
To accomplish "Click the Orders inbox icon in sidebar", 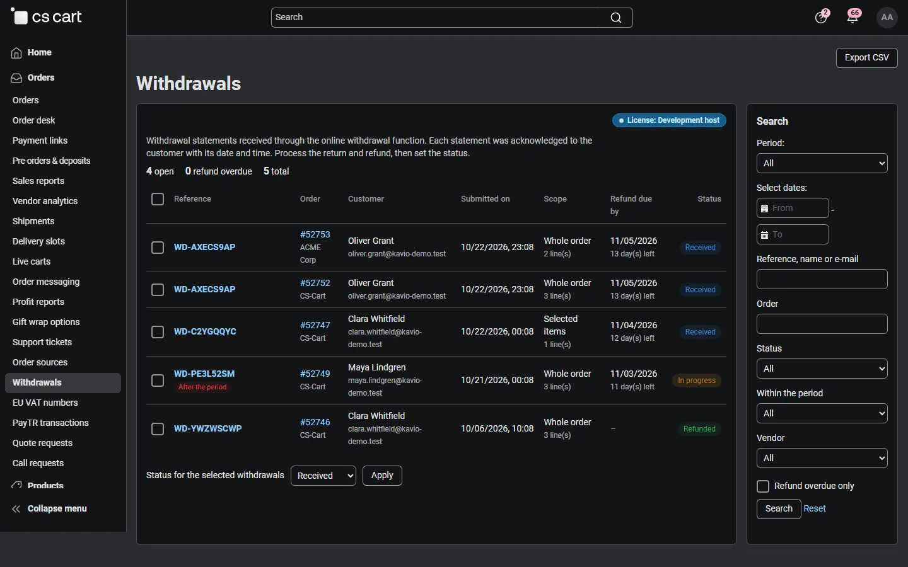I will pos(16,78).
